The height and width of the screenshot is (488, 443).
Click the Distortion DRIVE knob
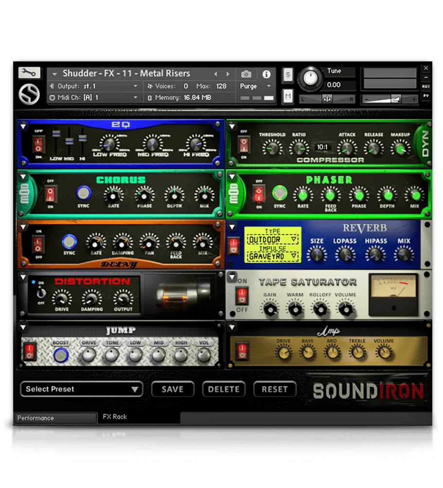tap(62, 299)
